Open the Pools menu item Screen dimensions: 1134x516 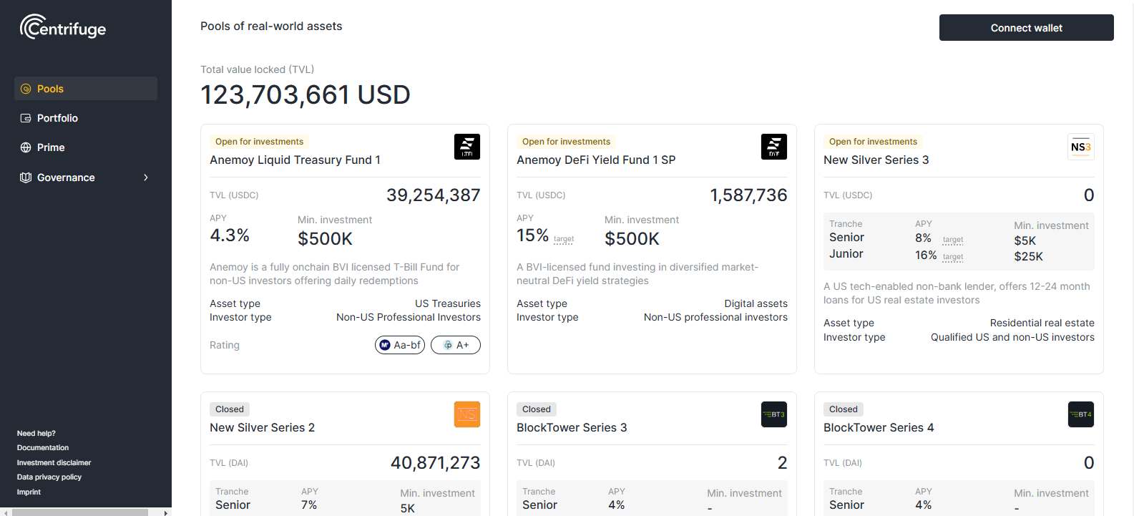pyautogui.click(x=86, y=89)
